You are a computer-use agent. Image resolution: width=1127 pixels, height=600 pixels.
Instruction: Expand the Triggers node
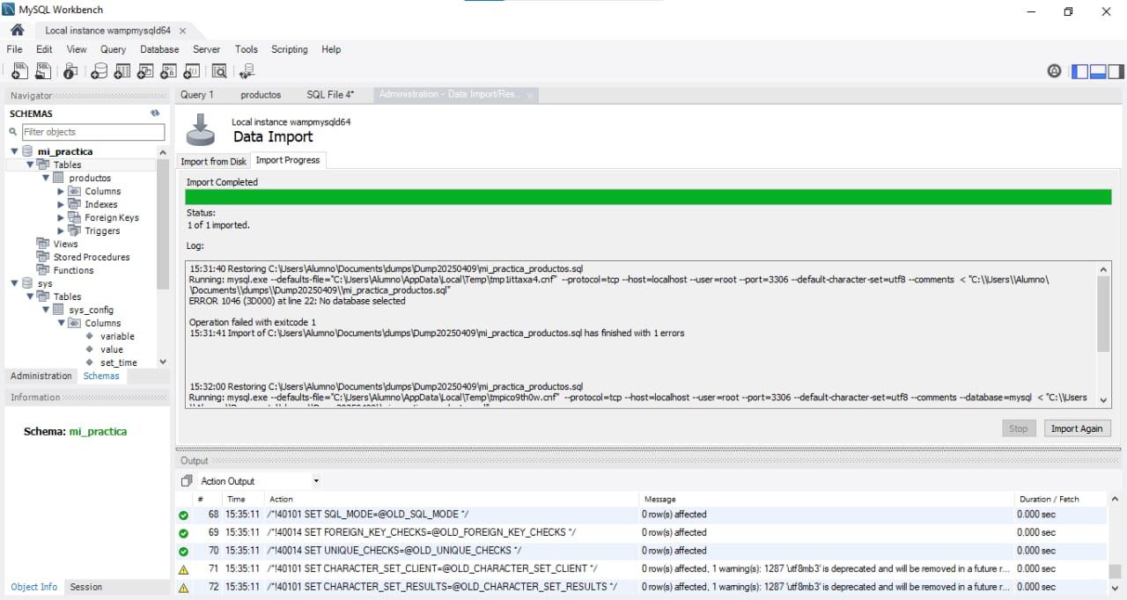point(61,230)
